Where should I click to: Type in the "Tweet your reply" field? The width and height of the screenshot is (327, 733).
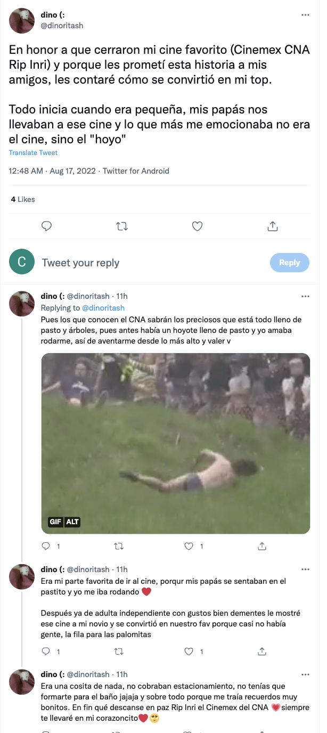pyautogui.click(x=149, y=263)
